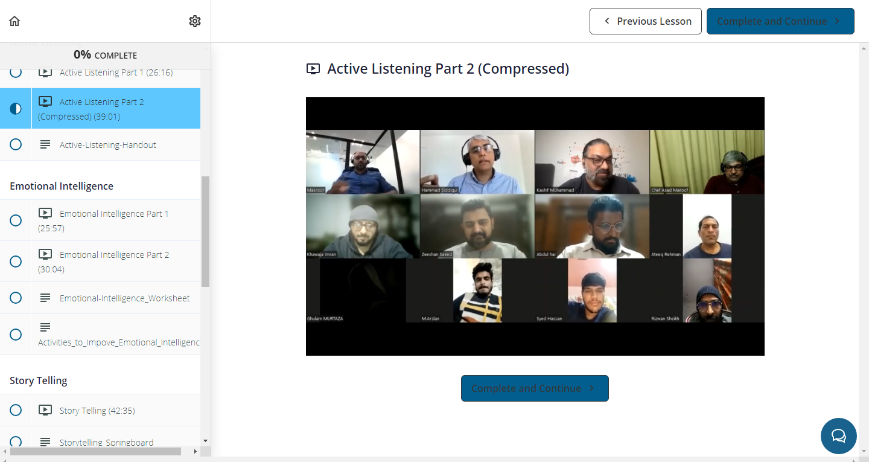Image resolution: width=869 pixels, height=462 pixels.
Task: Click video icon beside Story Telling (42:35)
Action: tap(45, 410)
